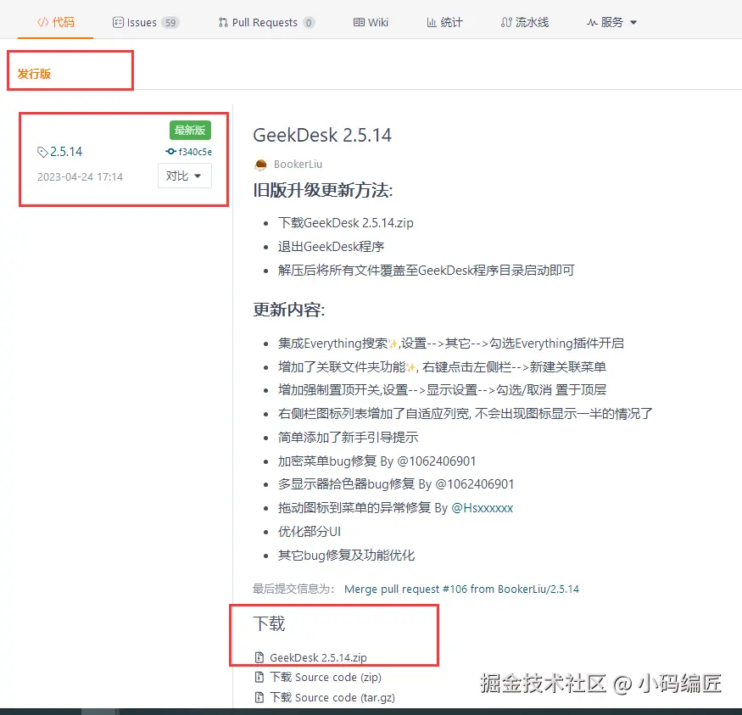The width and height of the screenshot is (742, 715).
Task: Click the file icon next to Source code (zip)
Action: tap(259, 677)
